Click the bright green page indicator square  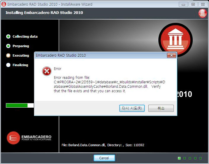click(179, 158)
